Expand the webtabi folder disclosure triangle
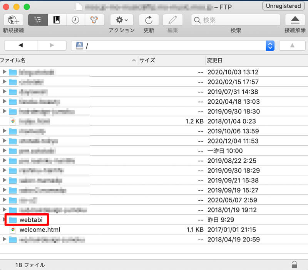Viewport: 308px width, 270px height. point(5,220)
